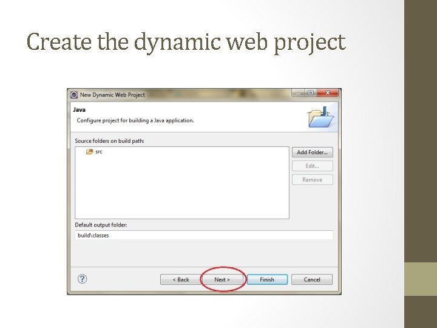437x328 pixels.
Task: Click the src folder icon
Action: [89, 151]
